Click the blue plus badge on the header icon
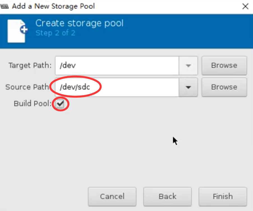The width and height of the screenshot is (253, 211). tap(24, 30)
